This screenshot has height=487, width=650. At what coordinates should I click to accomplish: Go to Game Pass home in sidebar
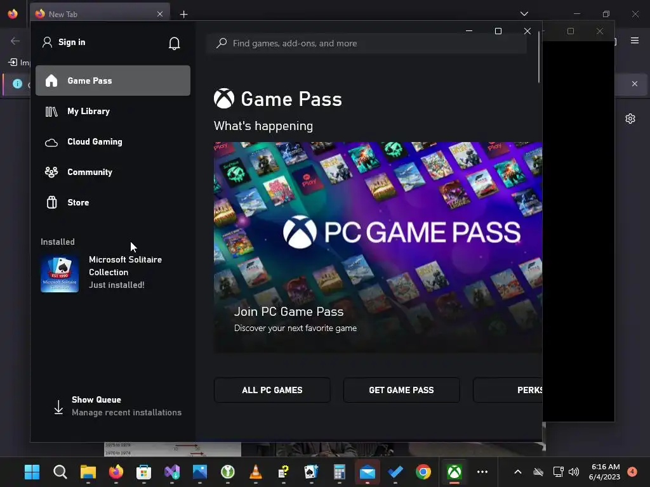point(113,81)
